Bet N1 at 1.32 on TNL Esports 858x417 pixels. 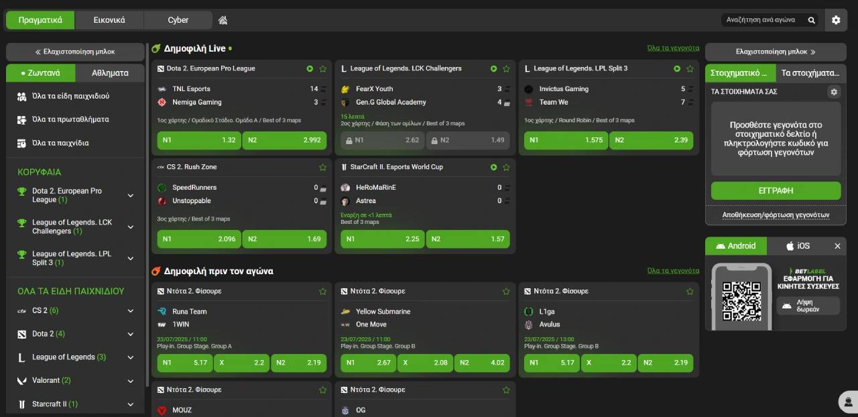199,140
